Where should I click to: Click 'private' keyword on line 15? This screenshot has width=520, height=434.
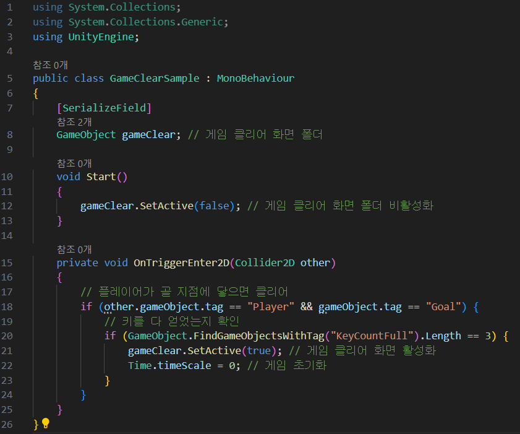(77, 263)
